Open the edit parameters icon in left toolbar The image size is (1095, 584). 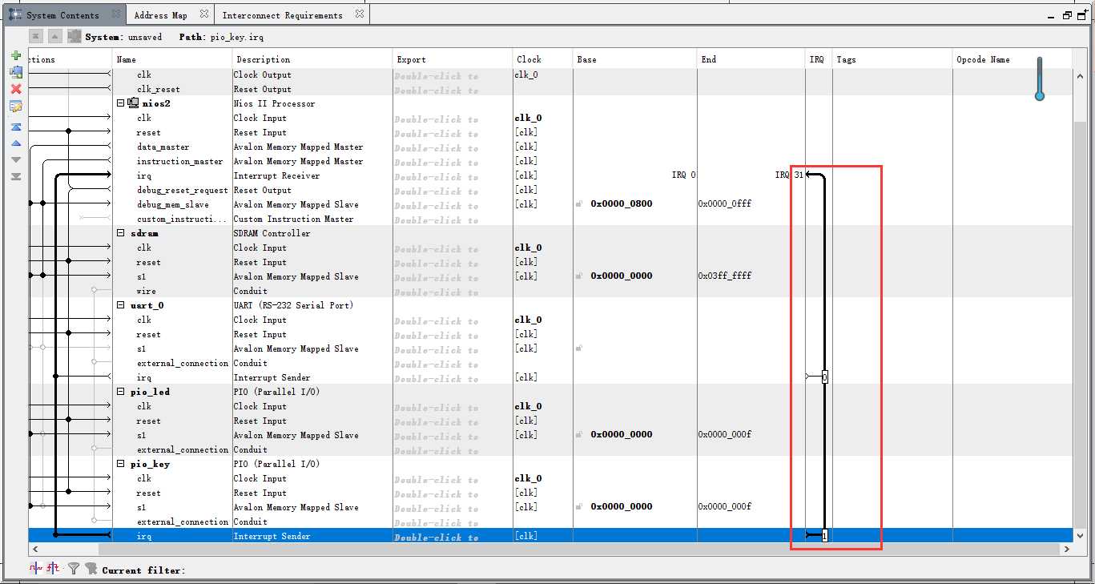point(16,107)
